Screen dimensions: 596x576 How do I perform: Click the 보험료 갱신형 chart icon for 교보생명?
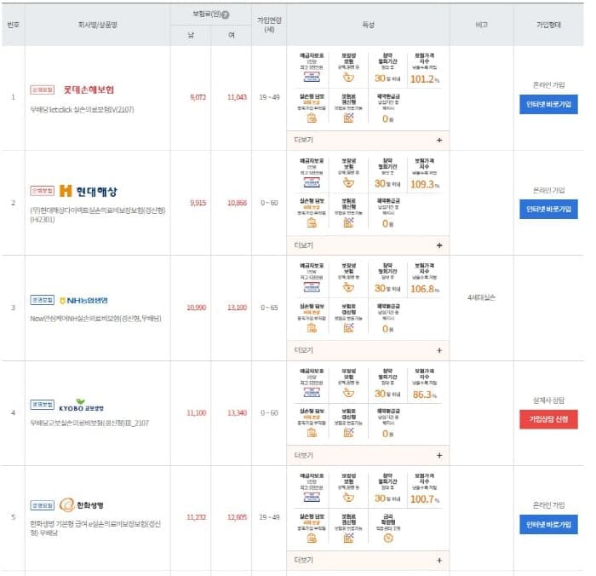click(348, 433)
